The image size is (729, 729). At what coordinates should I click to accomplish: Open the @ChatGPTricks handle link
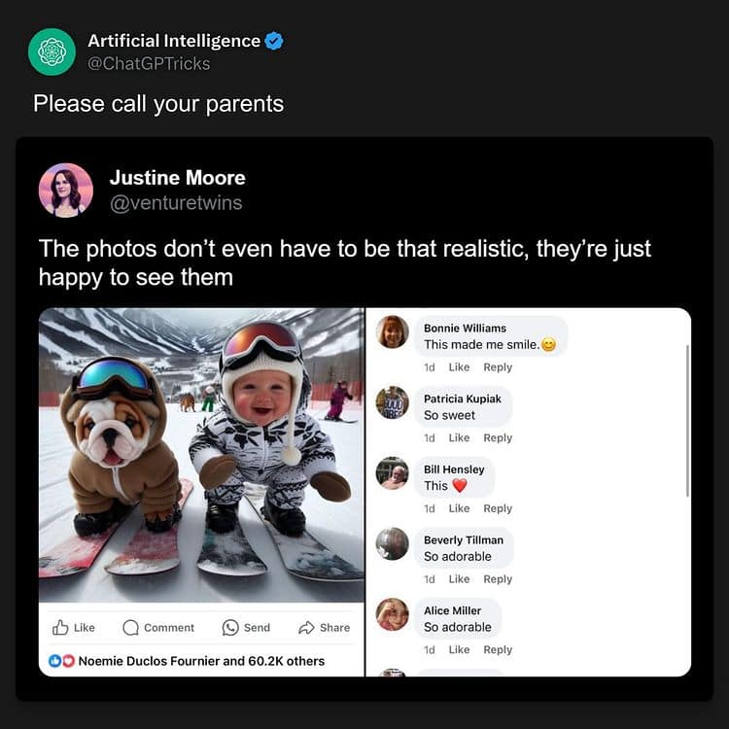[149, 63]
